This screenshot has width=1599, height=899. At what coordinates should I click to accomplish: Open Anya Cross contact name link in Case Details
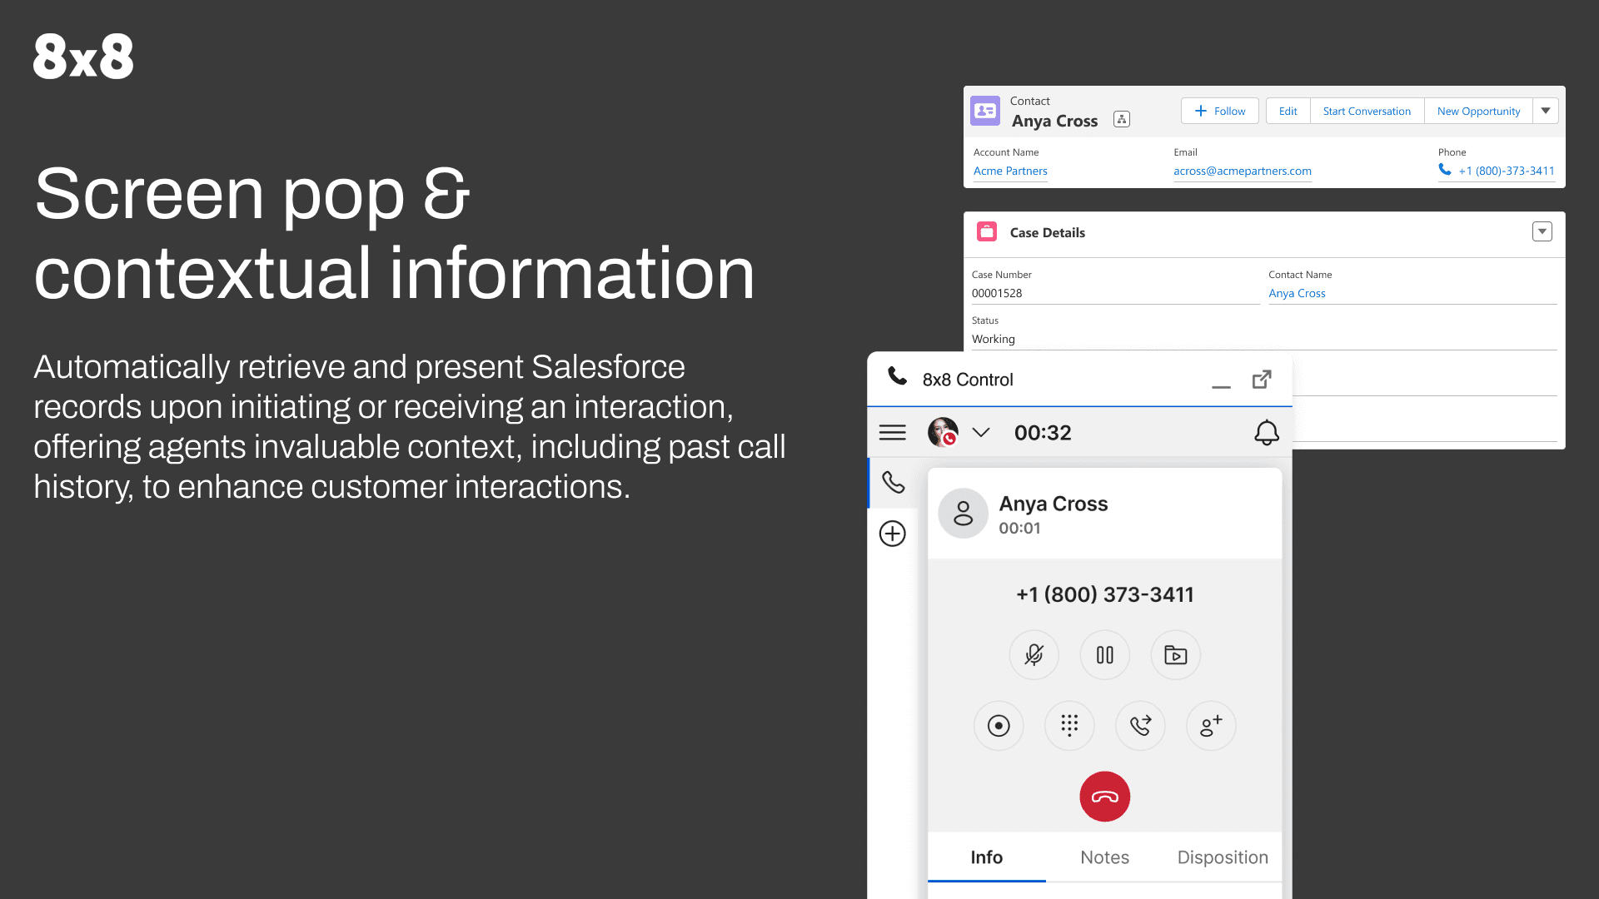click(1297, 293)
